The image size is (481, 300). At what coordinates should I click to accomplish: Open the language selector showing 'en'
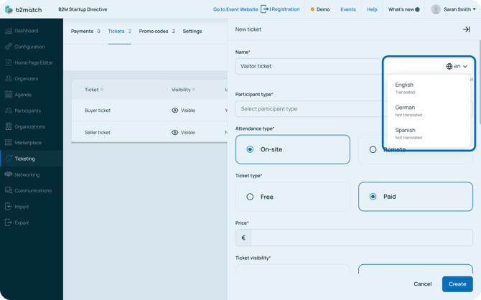click(457, 66)
